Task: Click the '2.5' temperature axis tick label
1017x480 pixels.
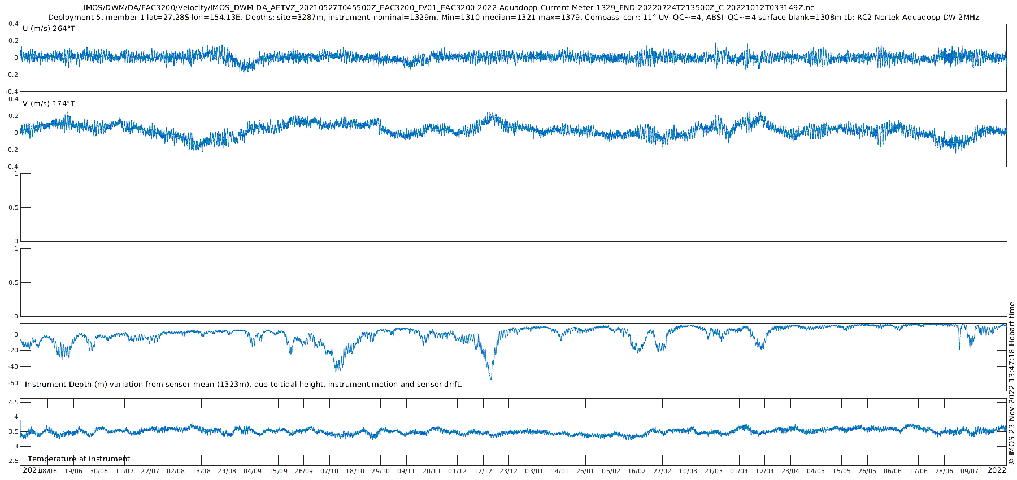Action: (13, 461)
